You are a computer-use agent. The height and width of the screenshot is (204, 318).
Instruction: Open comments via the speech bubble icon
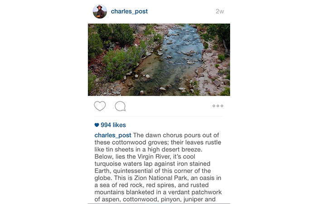point(120,106)
